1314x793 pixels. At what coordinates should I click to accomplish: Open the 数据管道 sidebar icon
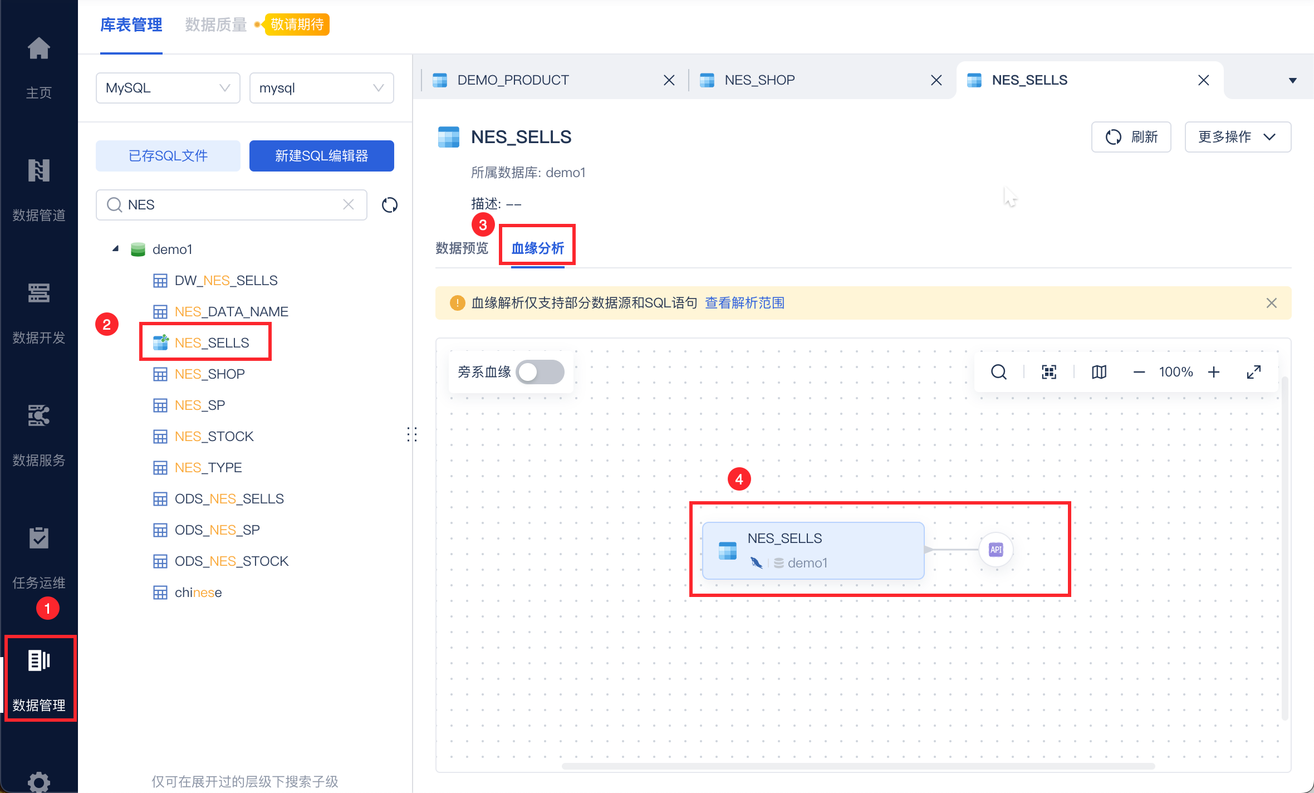click(38, 170)
